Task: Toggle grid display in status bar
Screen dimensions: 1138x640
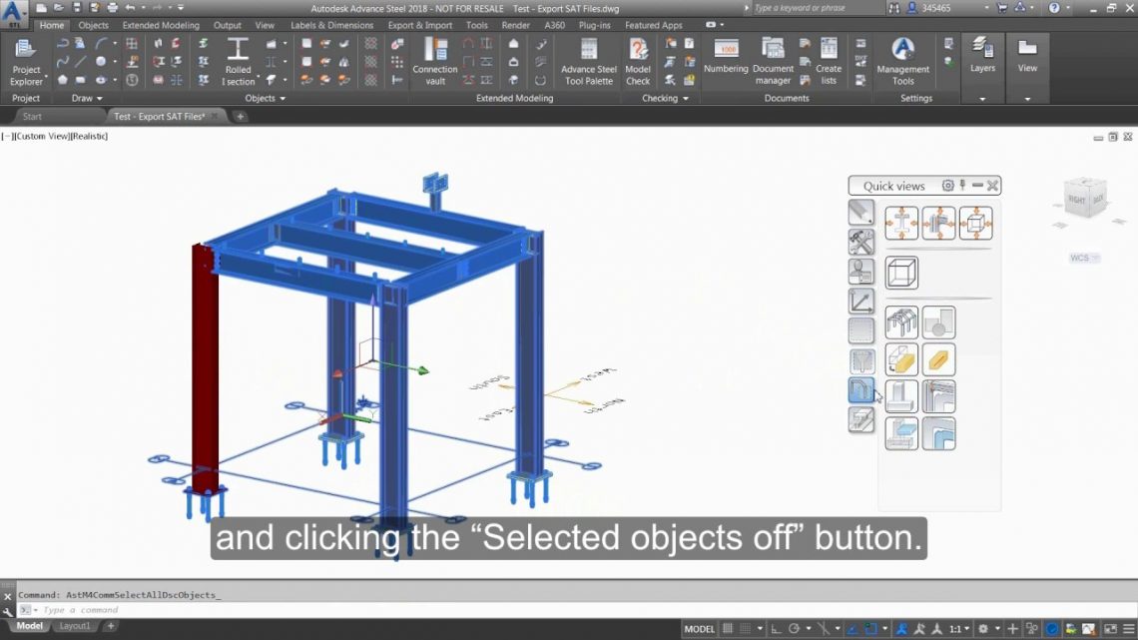Action: point(728,628)
